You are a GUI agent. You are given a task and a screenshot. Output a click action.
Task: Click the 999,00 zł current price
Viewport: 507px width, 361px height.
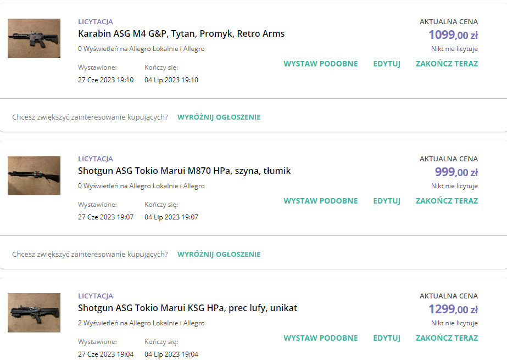456,172
